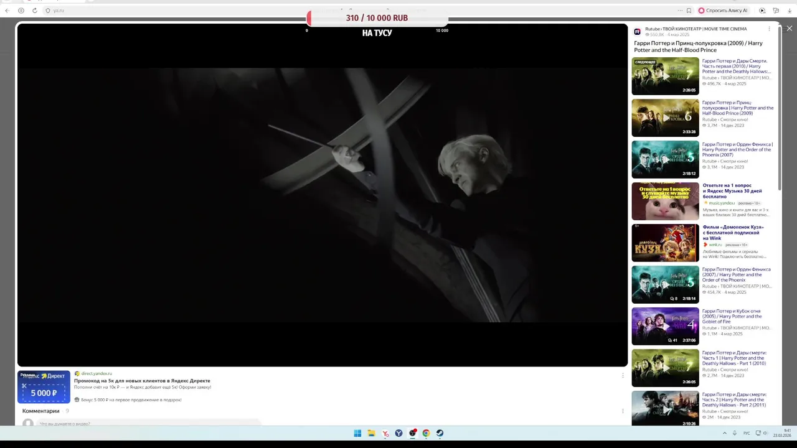Click the comment field Что вы думаете о видео?
This screenshot has width=797, height=448.
[149, 423]
